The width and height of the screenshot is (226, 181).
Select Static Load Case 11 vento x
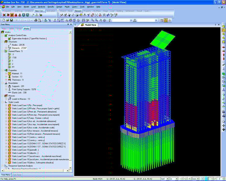coord(29,137)
